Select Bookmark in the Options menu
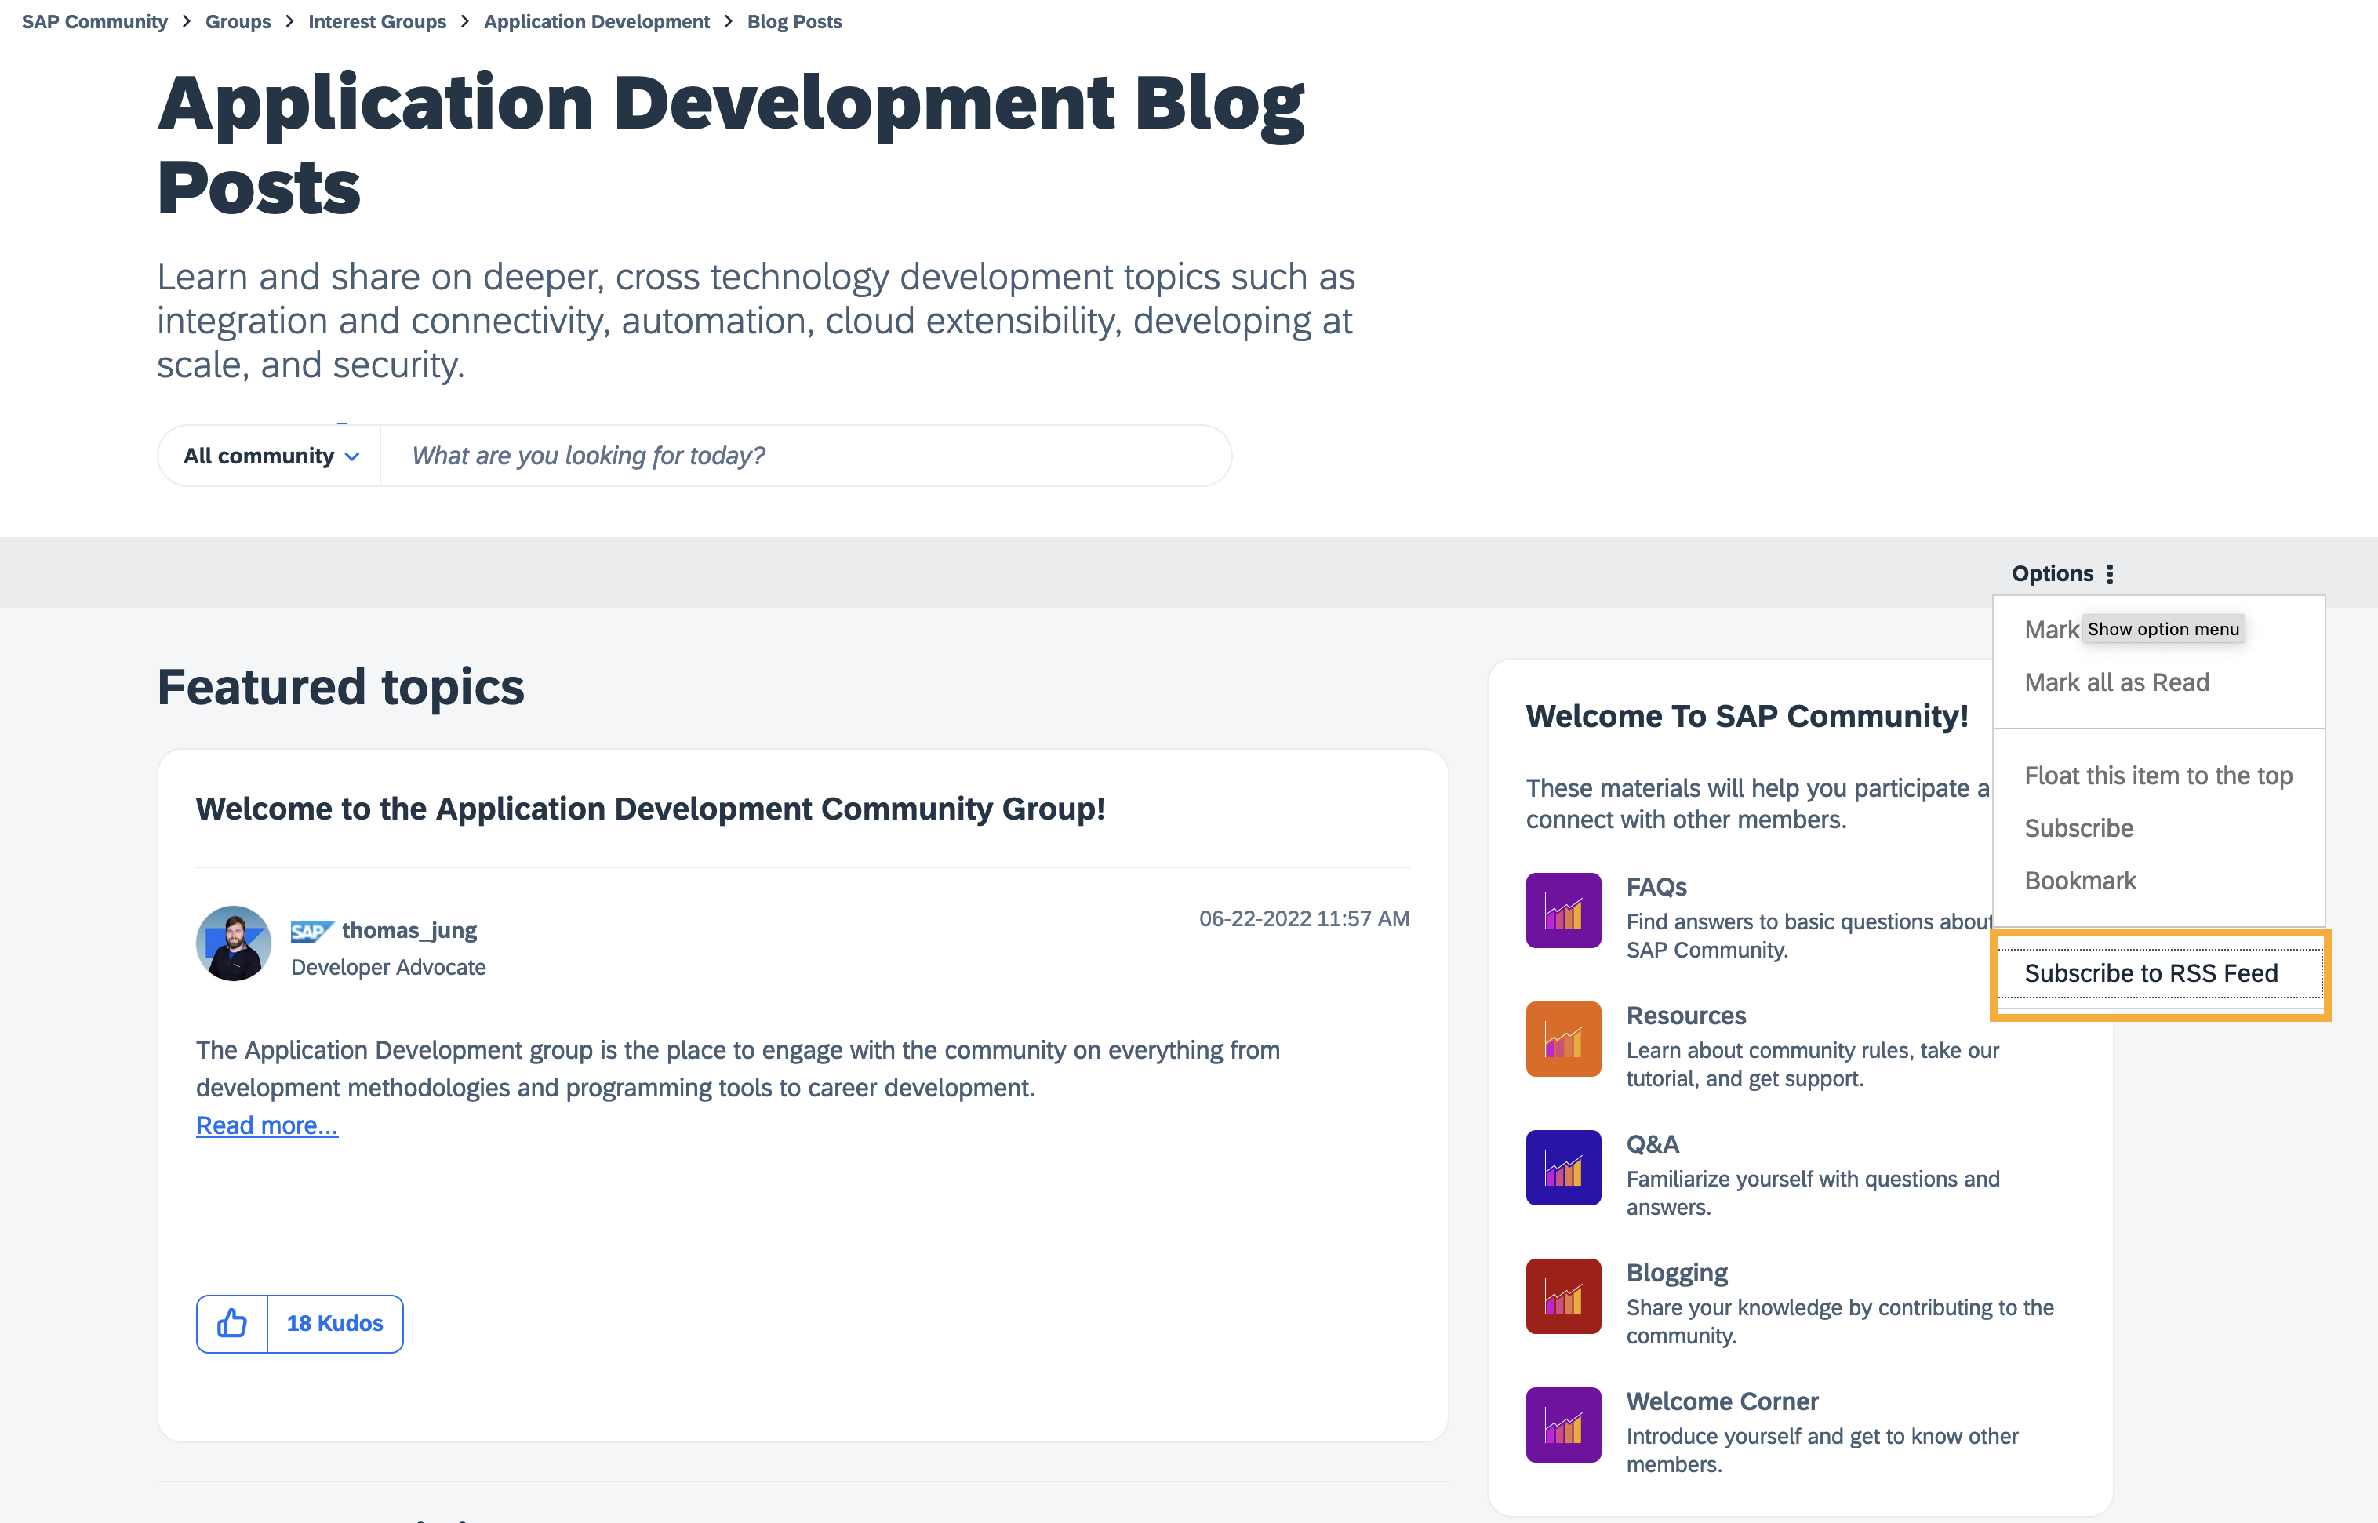The height and width of the screenshot is (1523, 2378). click(x=2081, y=880)
